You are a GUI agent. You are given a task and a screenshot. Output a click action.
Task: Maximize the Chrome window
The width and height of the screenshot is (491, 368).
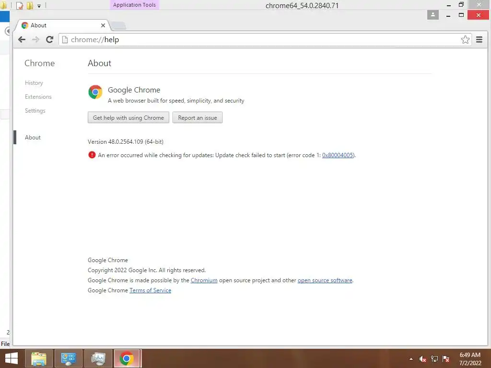[x=461, y=15]
